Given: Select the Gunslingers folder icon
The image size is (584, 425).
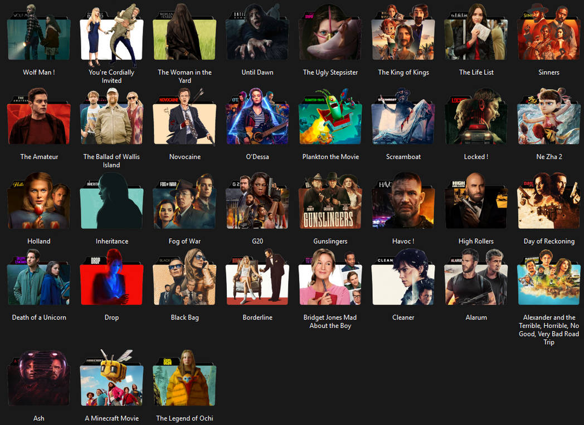Looking at the screenshot, I should click(330, 201).
